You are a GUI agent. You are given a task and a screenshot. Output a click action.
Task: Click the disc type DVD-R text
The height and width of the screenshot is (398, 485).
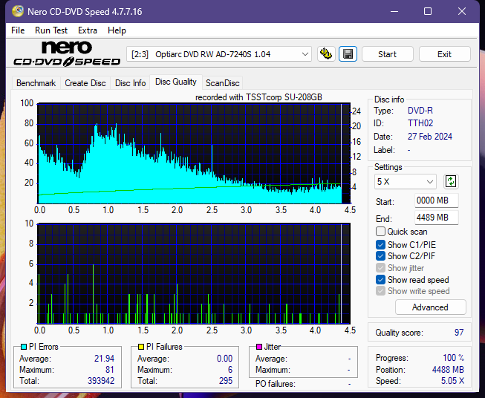(420, 111)
